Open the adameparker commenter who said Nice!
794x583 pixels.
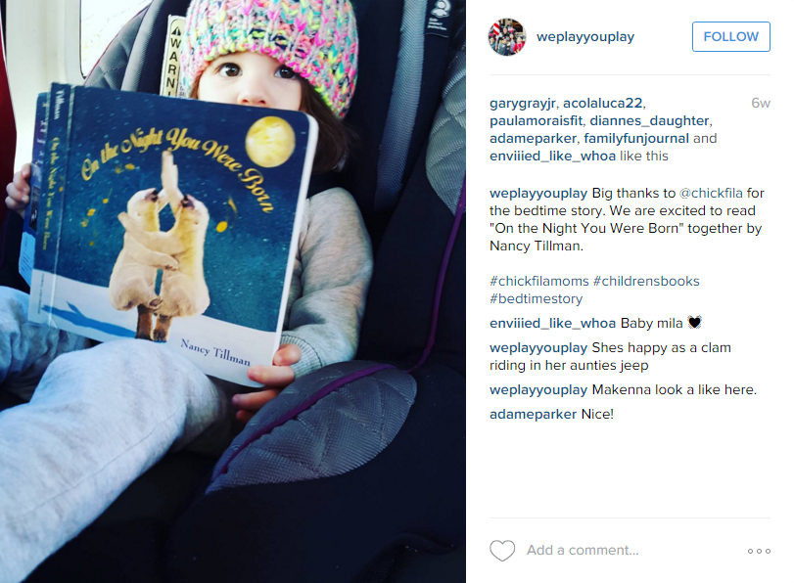[x=533, y=415]
